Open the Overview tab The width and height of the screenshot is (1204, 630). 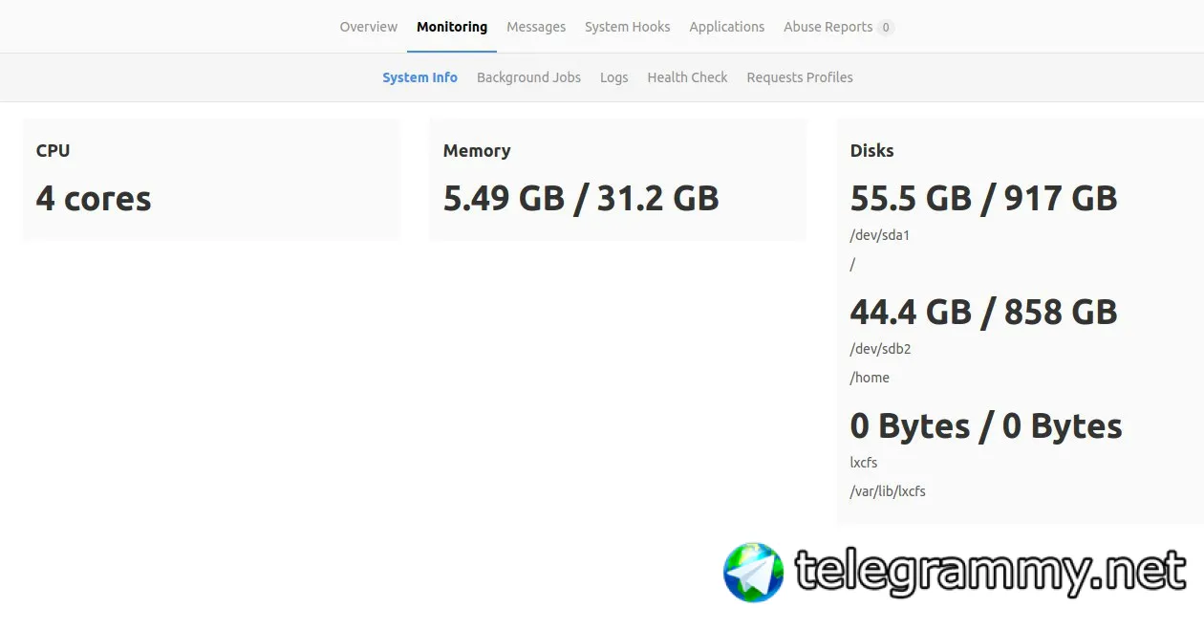(x=369, y=27)
